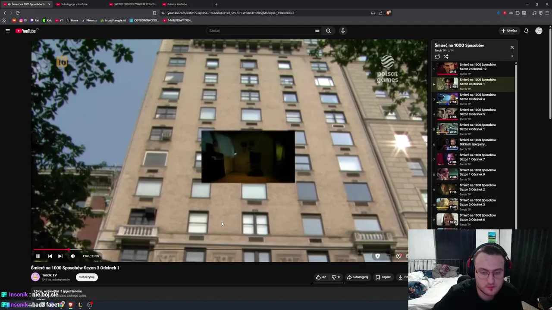
Task: Pause the video playback
Action: pyautogui.click(x=38, y=256)
